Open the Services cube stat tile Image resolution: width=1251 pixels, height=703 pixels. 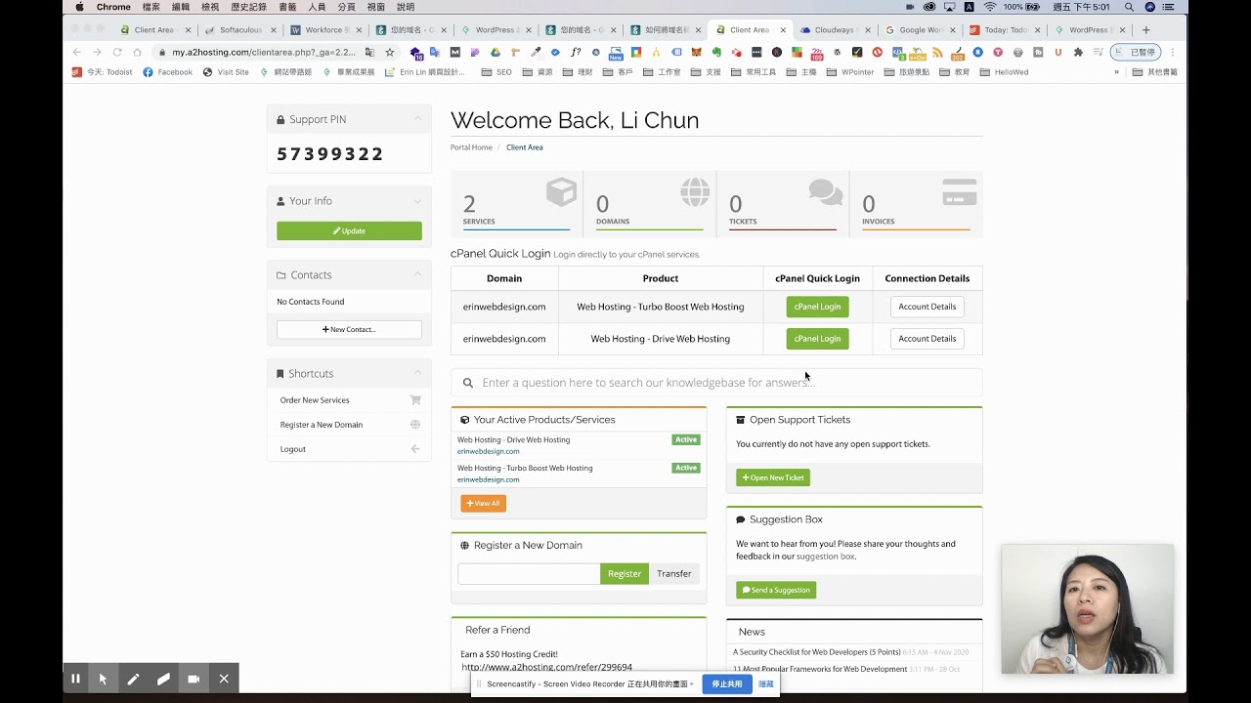click(516, 204)
